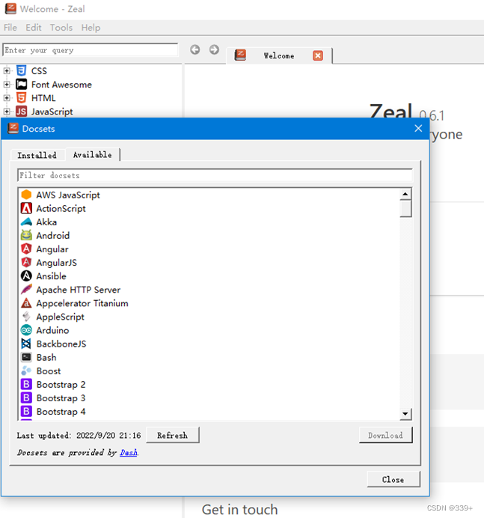Click the Angular shield icon
This screenshot has height=518, width=484.
[x=26, y=249]
